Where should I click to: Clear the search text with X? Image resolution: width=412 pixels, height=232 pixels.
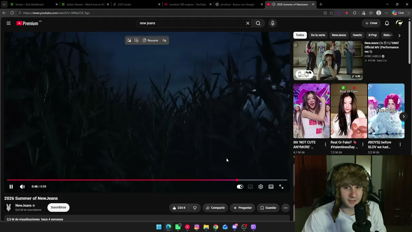point(248,23)
